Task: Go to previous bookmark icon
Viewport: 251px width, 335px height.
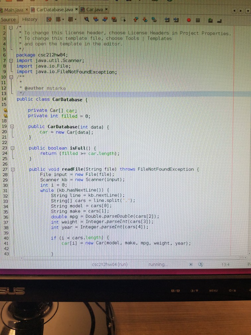Action: pos(136,20)
